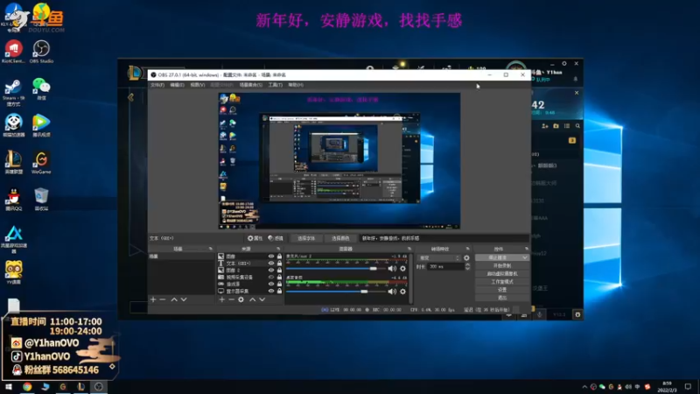700x394 pixels.
Task: Click 开始录制 start recording button
Action: tap(501, 266)
